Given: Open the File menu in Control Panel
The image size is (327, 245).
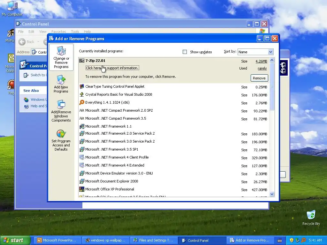Looking at the screenshot, I should [x=21, y=32].
